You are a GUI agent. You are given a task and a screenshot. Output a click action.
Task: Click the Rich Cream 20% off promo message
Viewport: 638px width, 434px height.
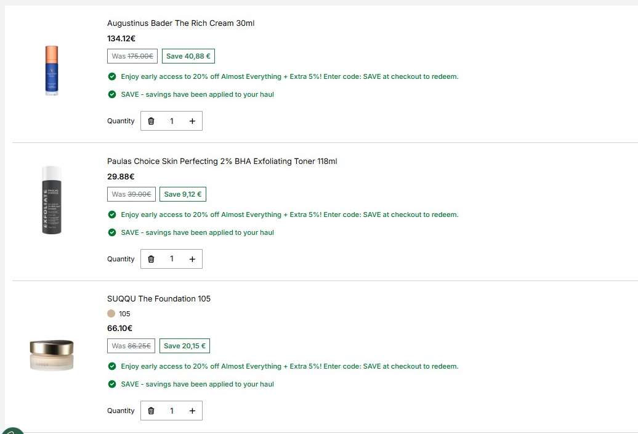[x=289, y=76]
